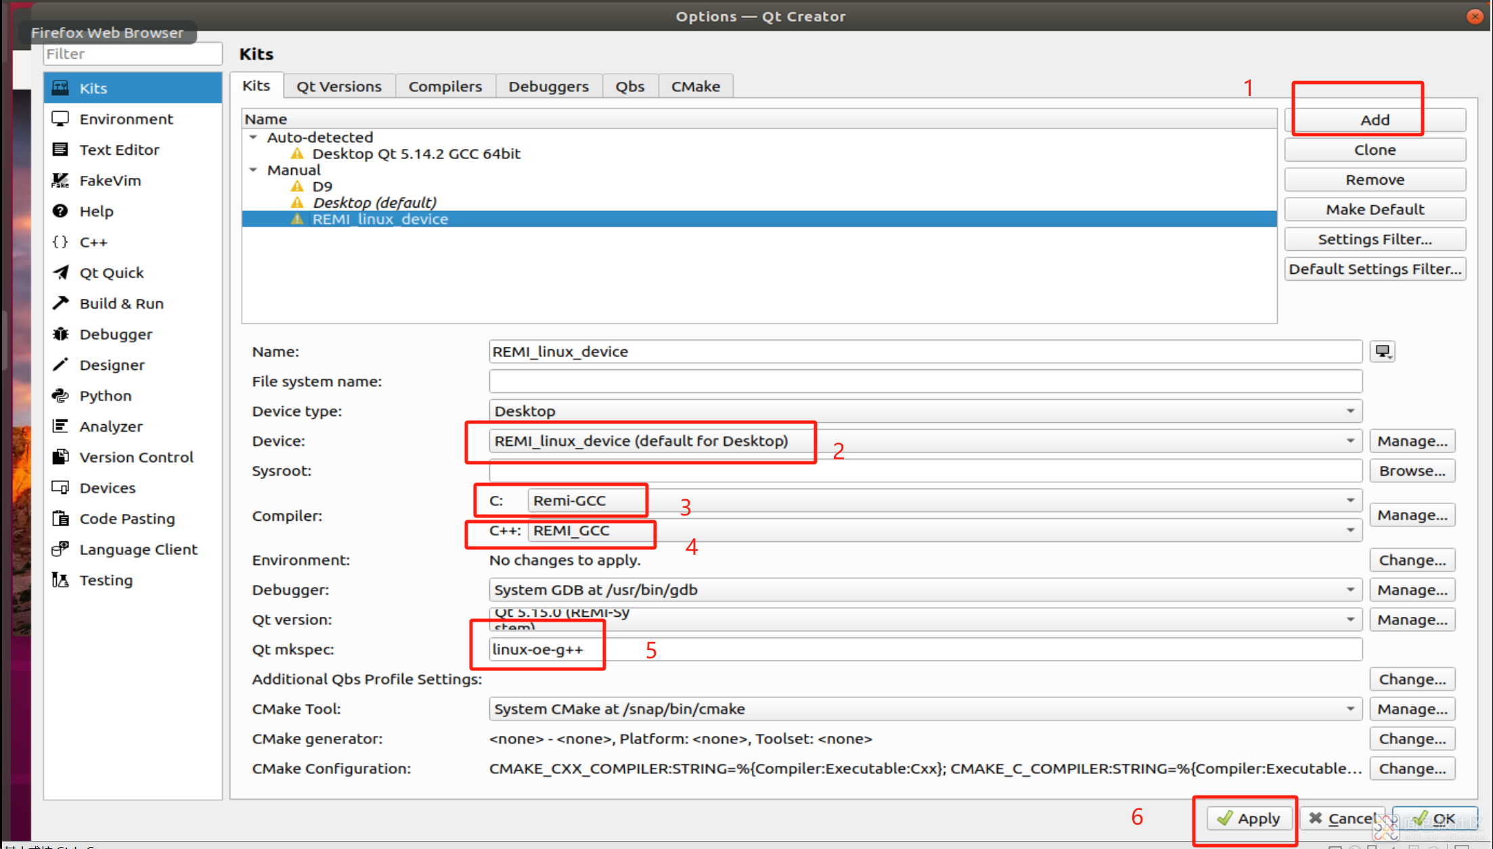Click the Clone button
Screen dimensions: 1493x849
pyautogui.click(x=1375, y=150)
